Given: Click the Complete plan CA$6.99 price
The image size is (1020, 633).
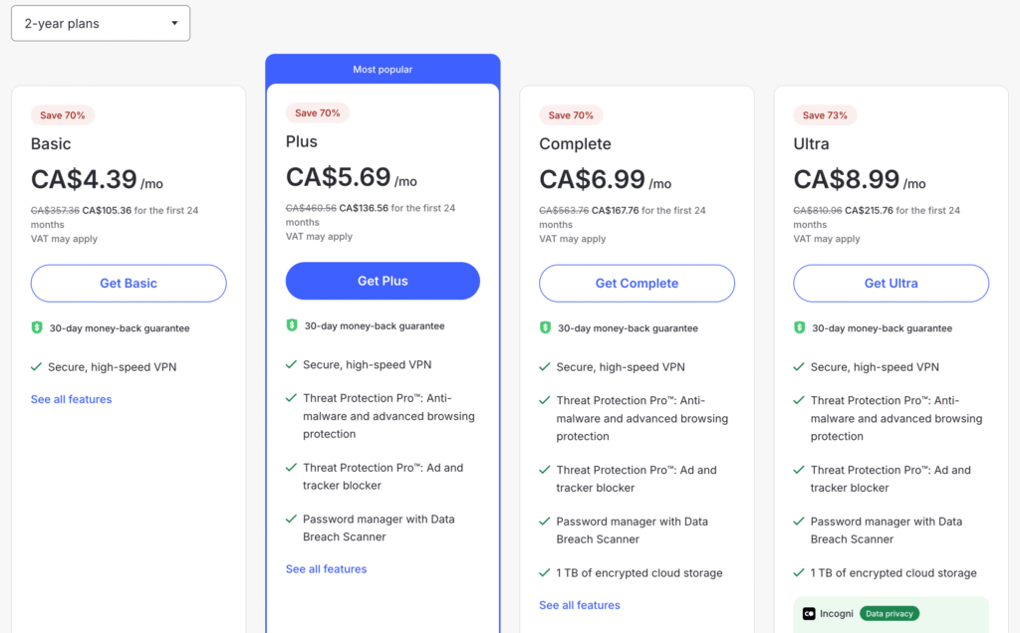Looking at the screenshot, I should click(x=592, y=180).
